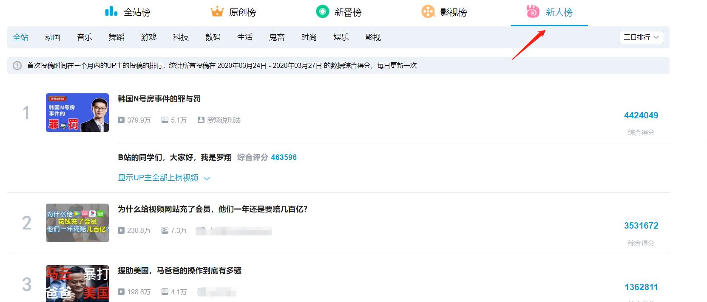Click play count icon beside 198.8万
The image size is (707, 302).
121,292
